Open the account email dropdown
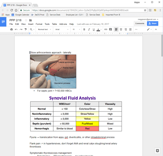 (x=148, y=19)
